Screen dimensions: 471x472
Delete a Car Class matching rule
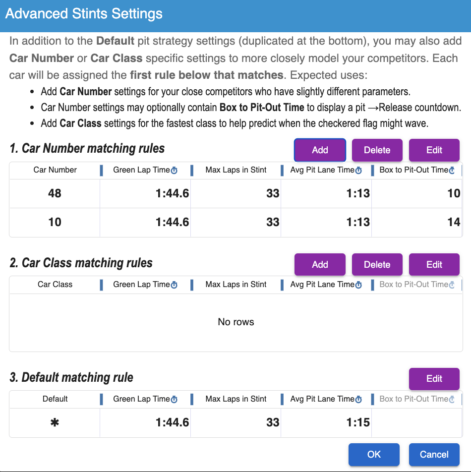(377, 265)
